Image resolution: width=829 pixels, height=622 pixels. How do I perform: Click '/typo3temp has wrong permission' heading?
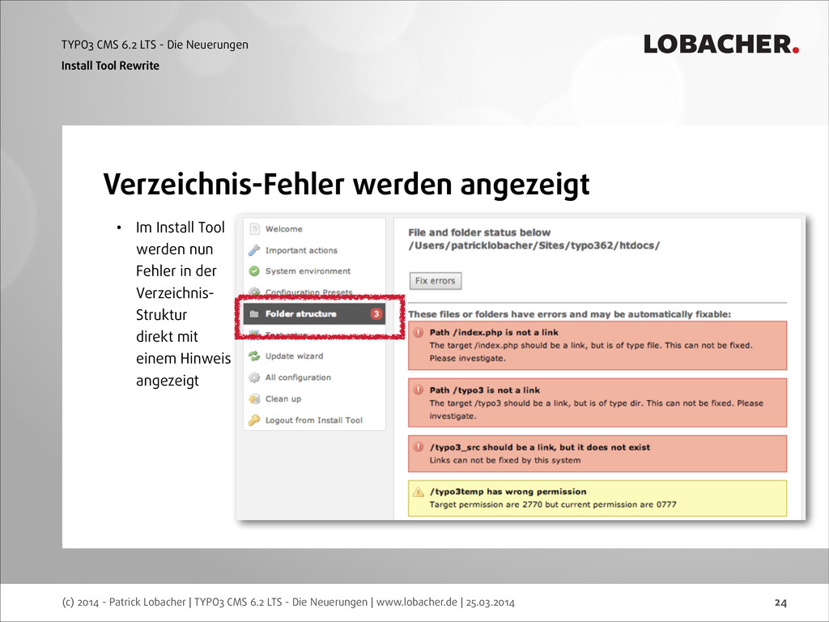pyautogui.click(x=508, y=492)
